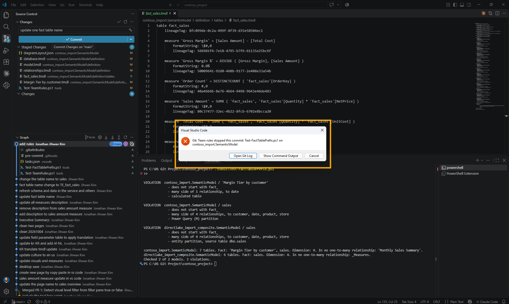509x304 pixels.
Task: Click Show Command Output button
Action: tap(281, 156)
